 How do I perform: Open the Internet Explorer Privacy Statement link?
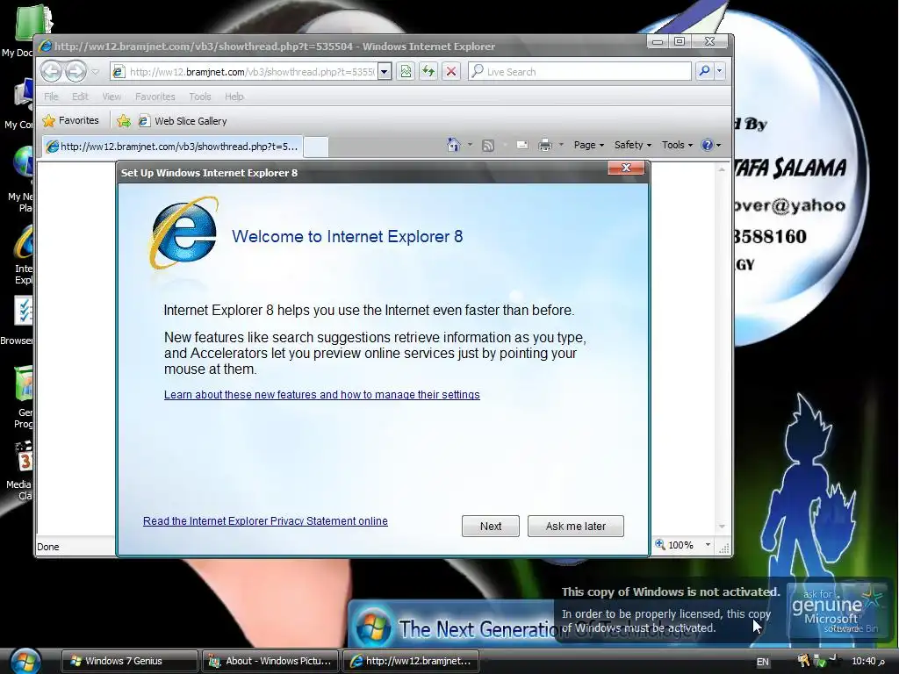coord(265,521)
